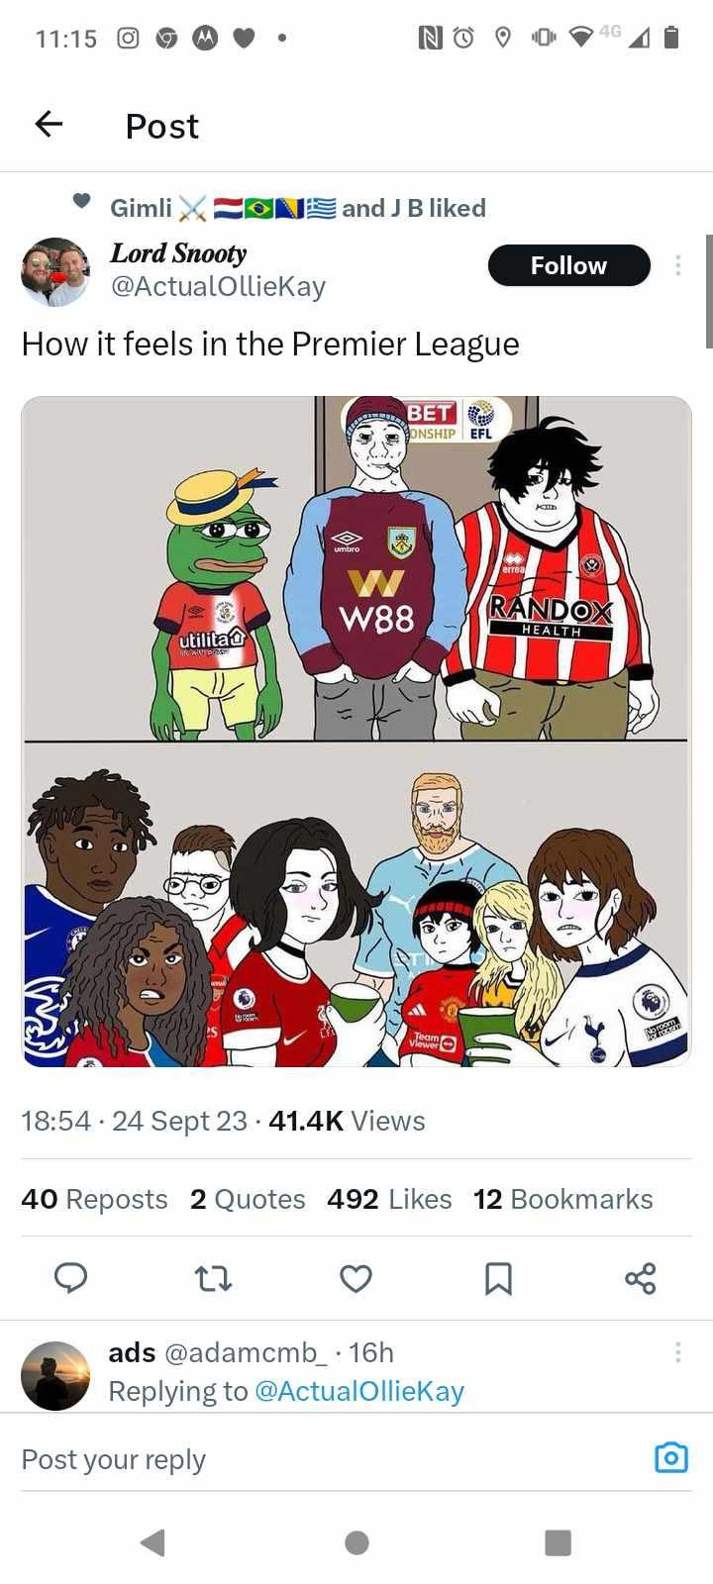Open the Premier League meme image
713x1584 pixels.
[356, 732]
